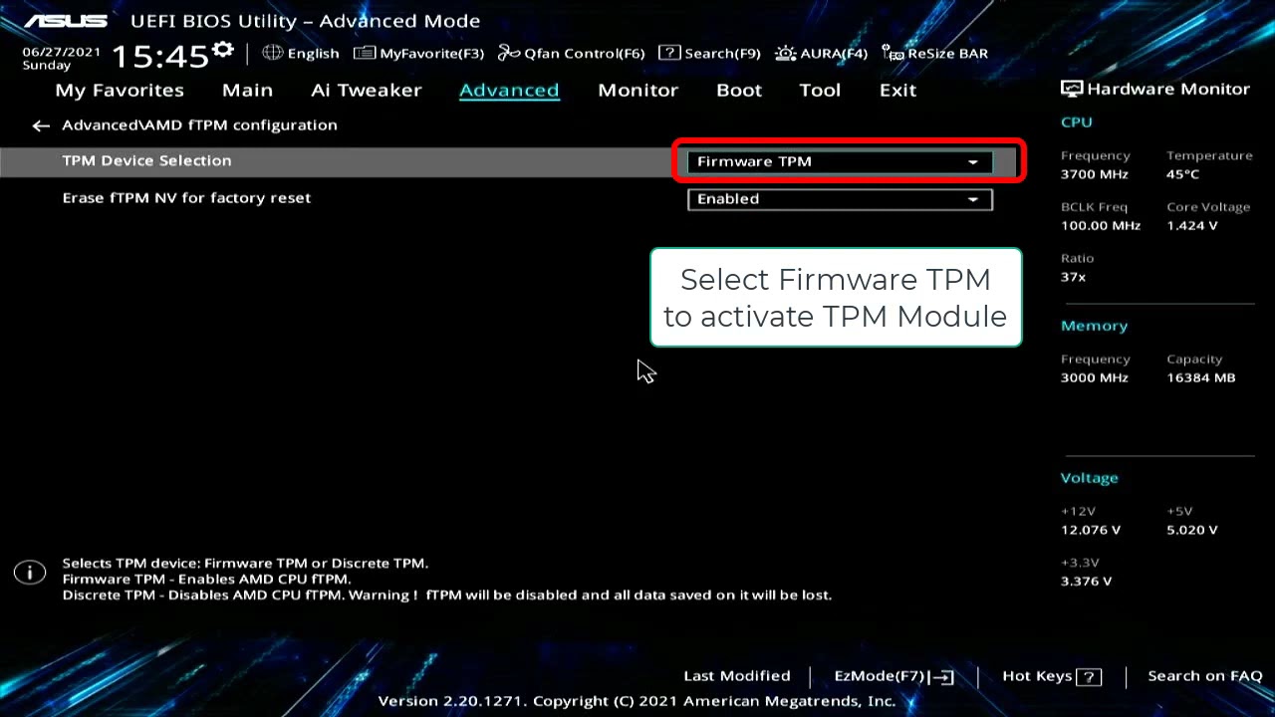1275x717 pixels.
Task: Click the "Firmware TPM - Enables AMD CPU fTPM" help line
Action: 206,579
